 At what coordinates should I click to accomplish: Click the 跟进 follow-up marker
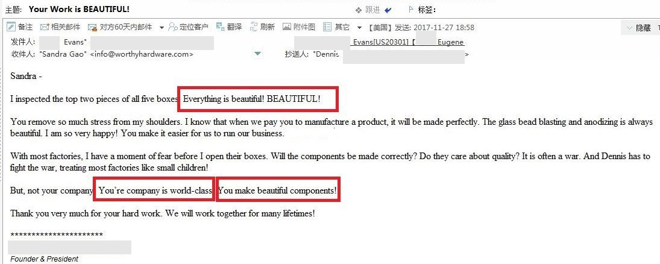tap(368, 10)
